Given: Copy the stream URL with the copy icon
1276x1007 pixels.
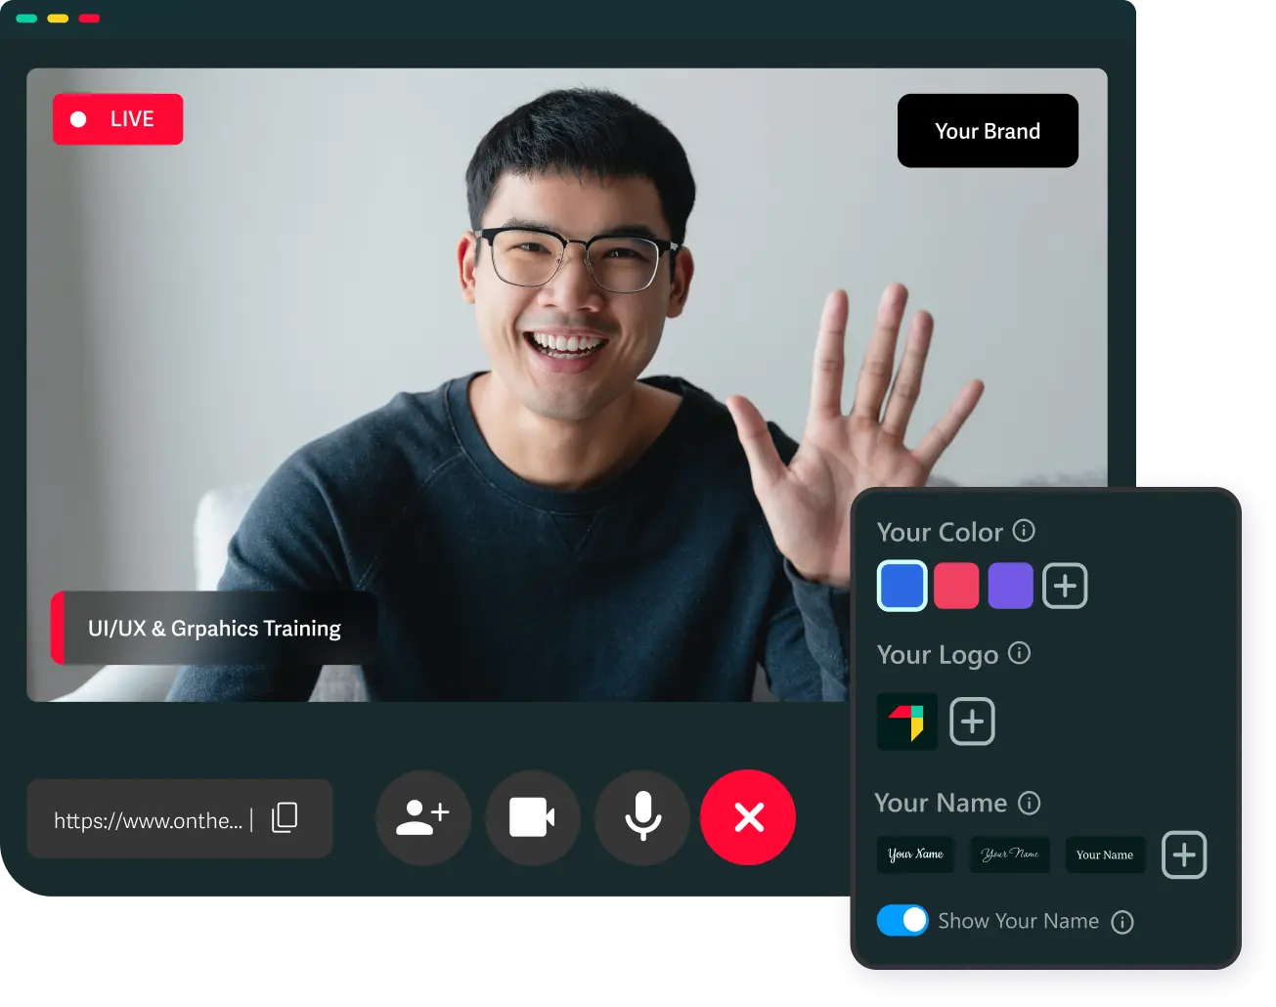Looking at the screenshot, I should tap(285, 818).
